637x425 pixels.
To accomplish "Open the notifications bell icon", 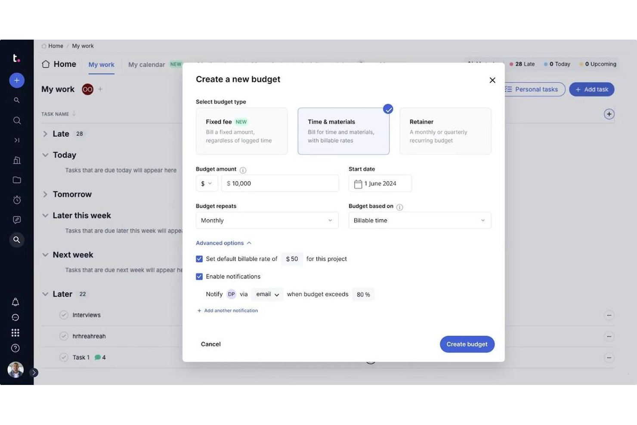I will (15, 302).
